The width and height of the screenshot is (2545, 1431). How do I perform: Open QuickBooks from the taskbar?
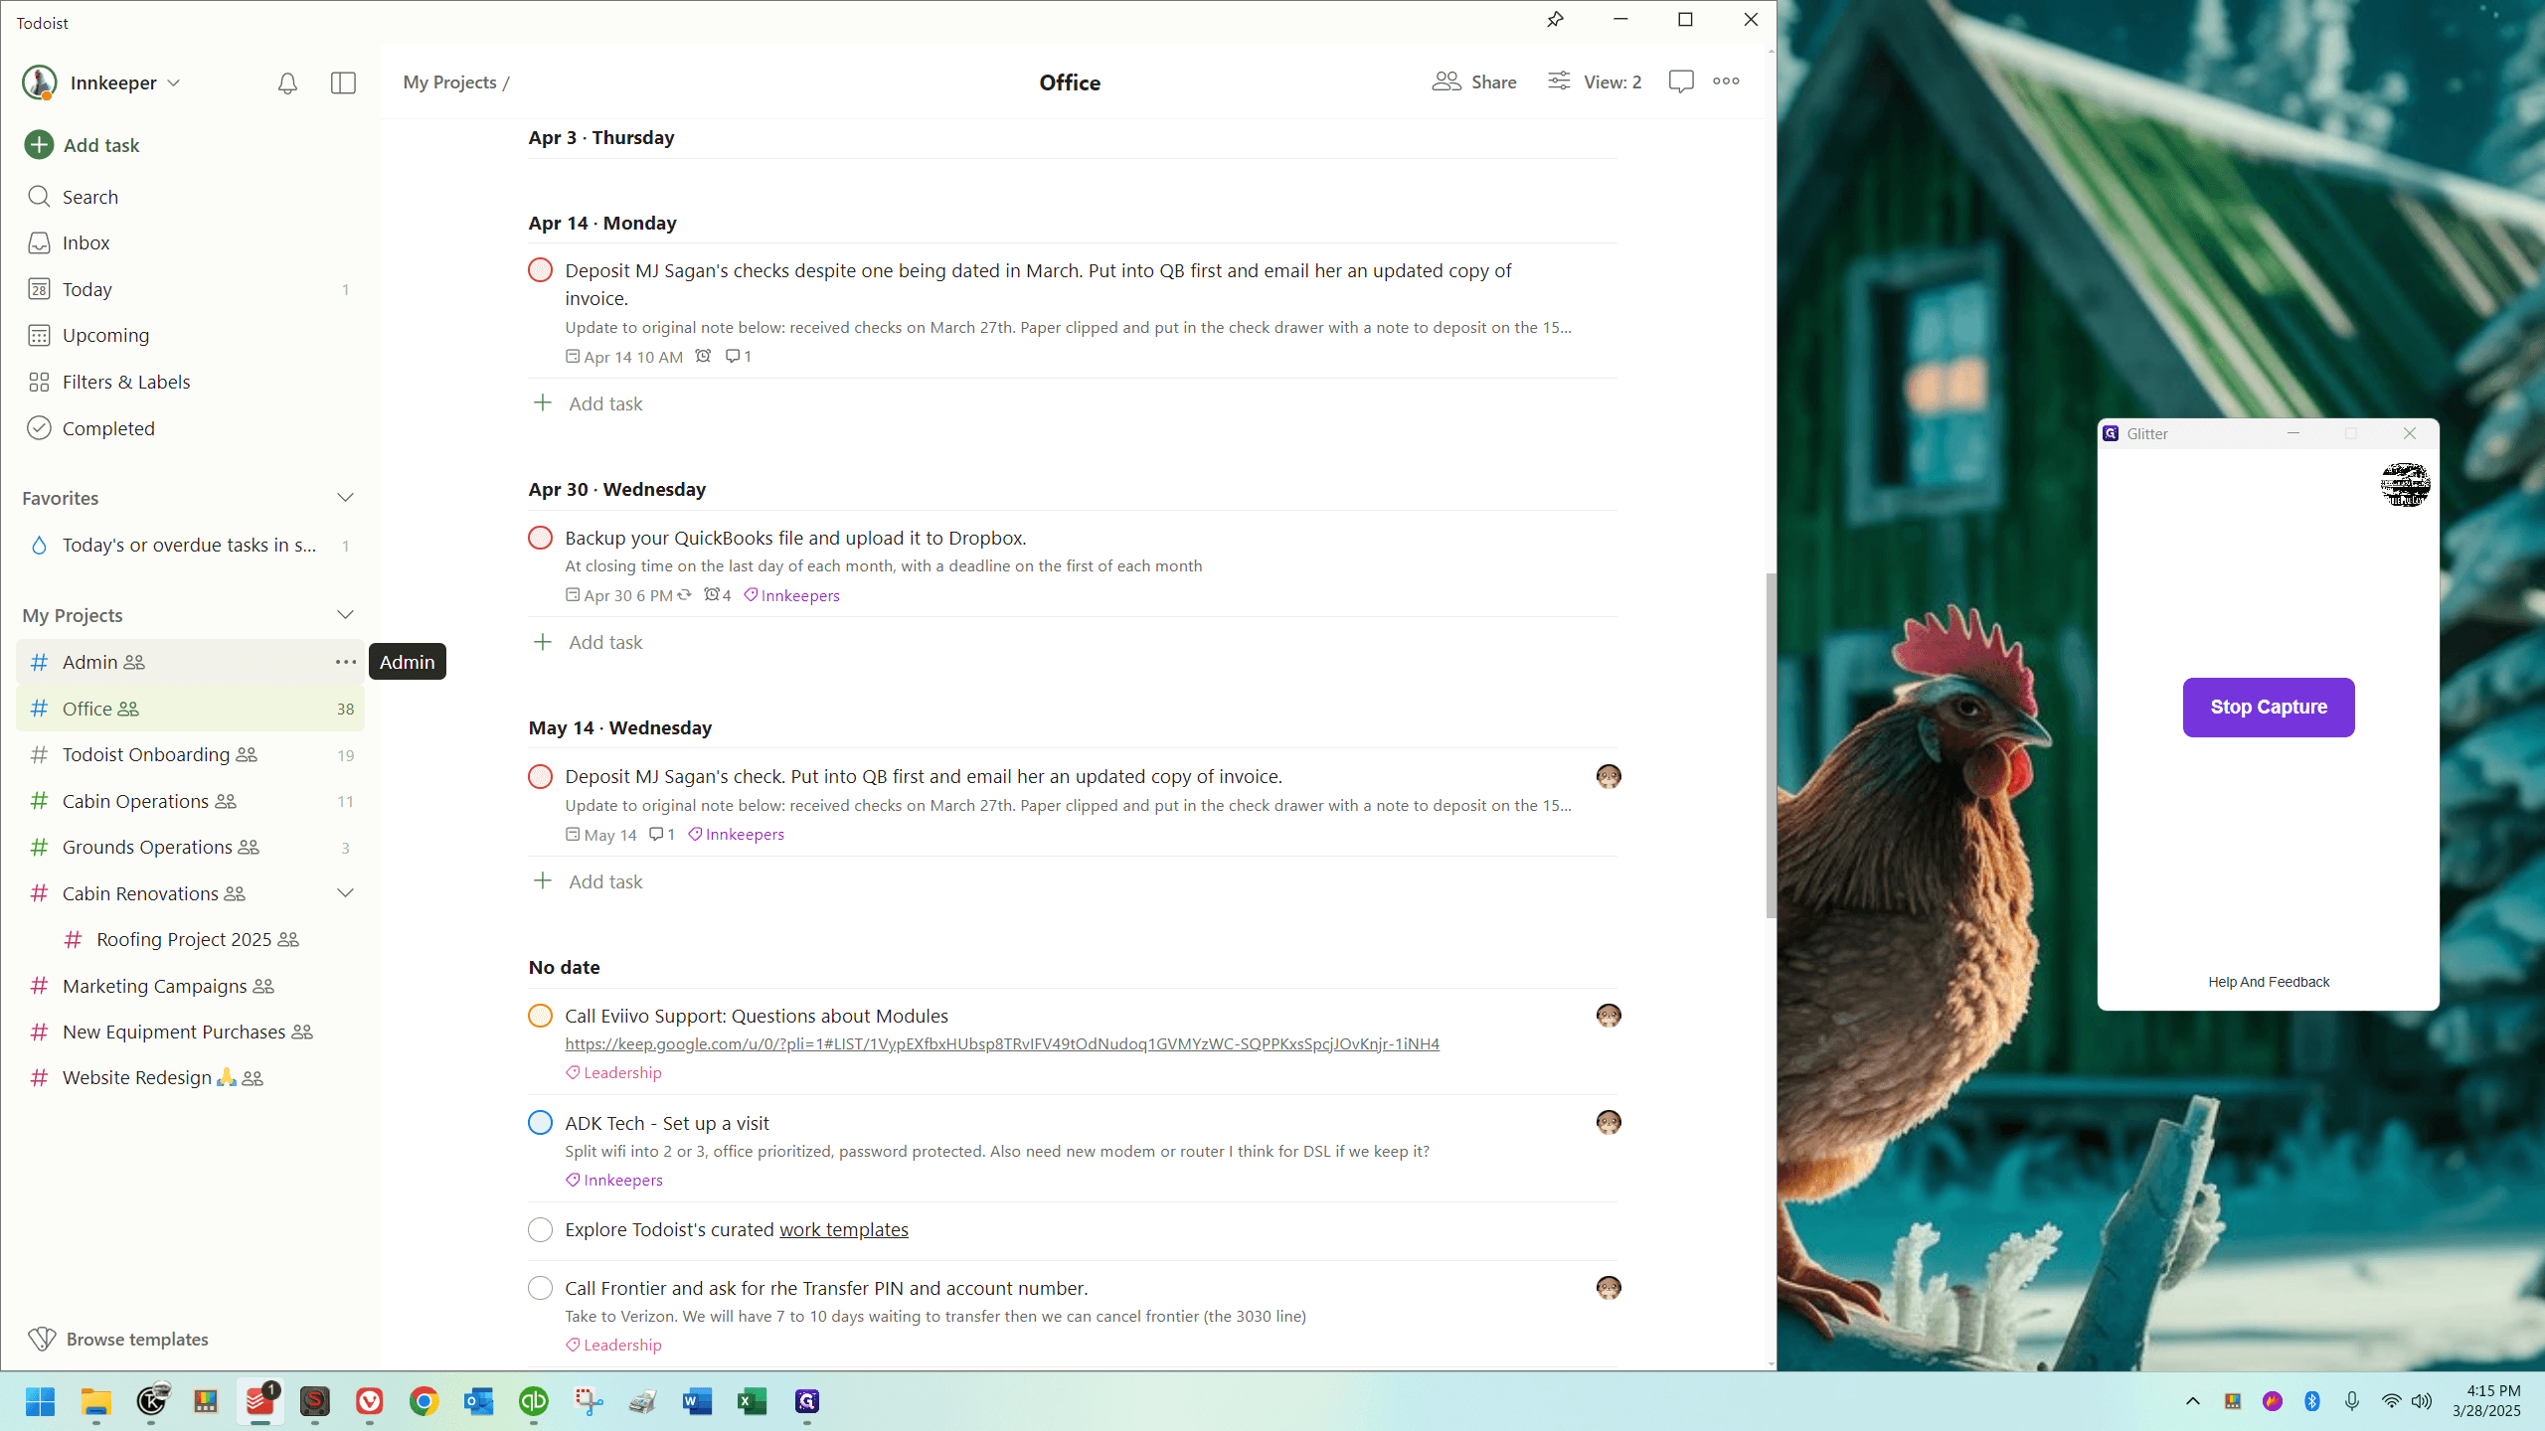534,1401
